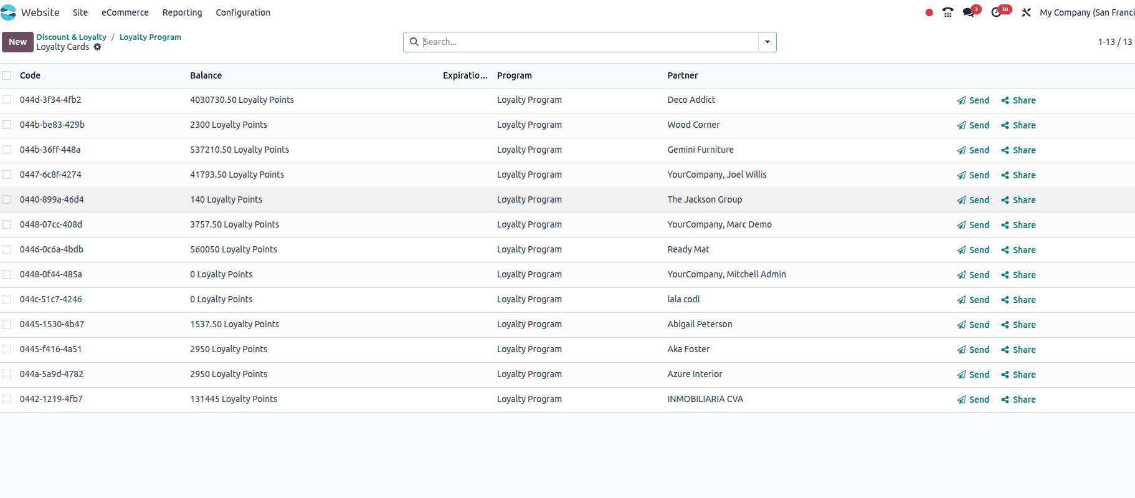Focus the Search input field
Viewport: 1135px width, 498px height.
(x=589, y=42)
